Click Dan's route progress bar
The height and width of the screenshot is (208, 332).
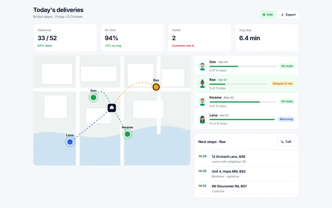click(x=243, y=67)
